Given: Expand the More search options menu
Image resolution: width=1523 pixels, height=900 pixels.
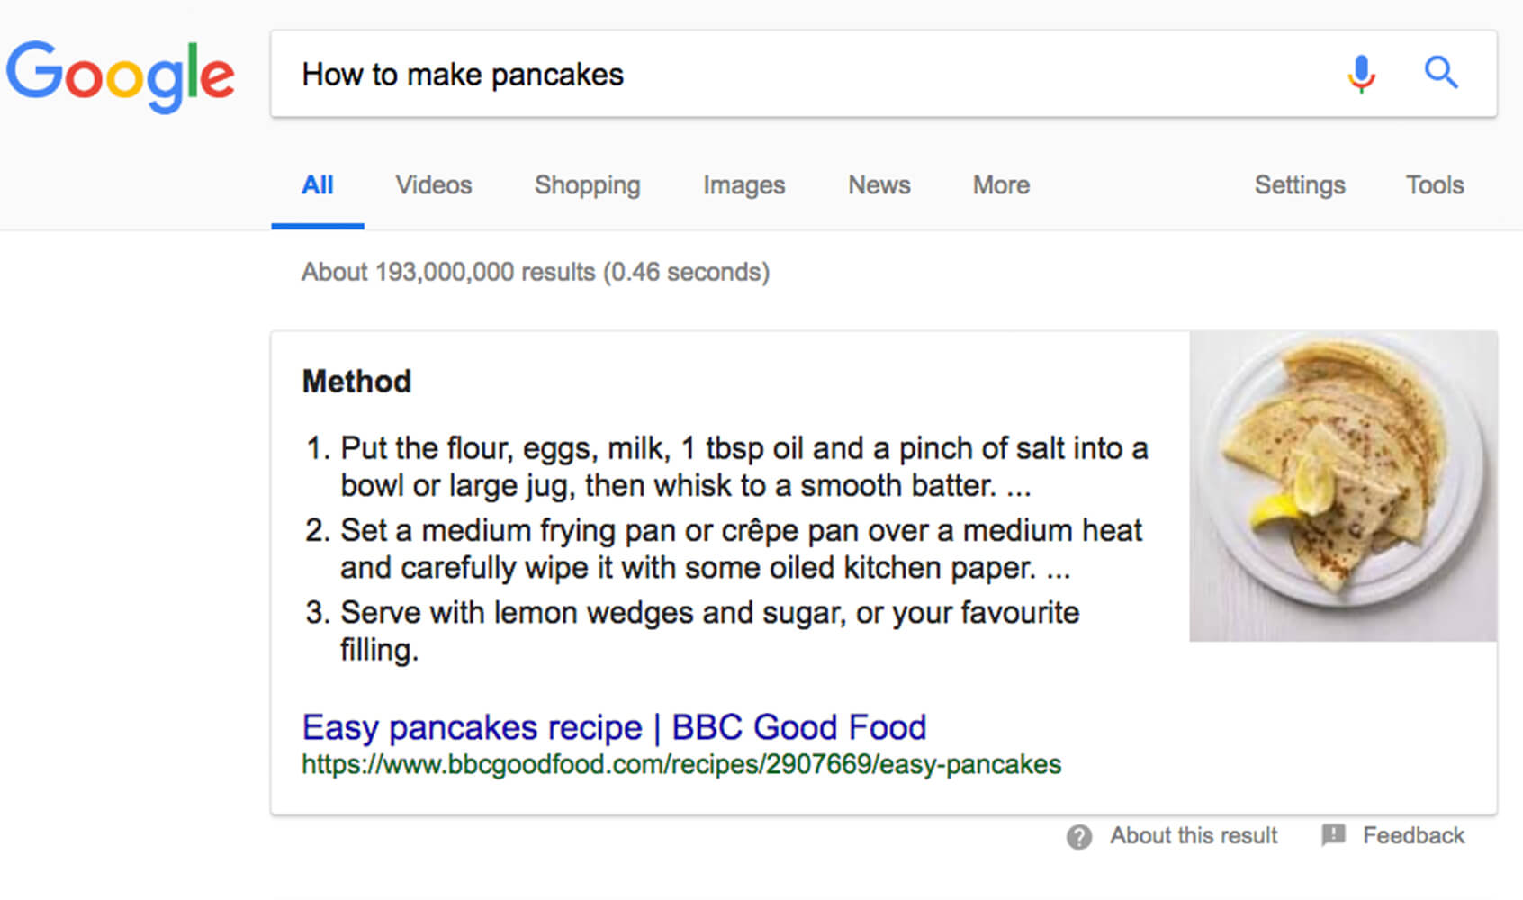Looking at the screenshot, I should 1001,185.
